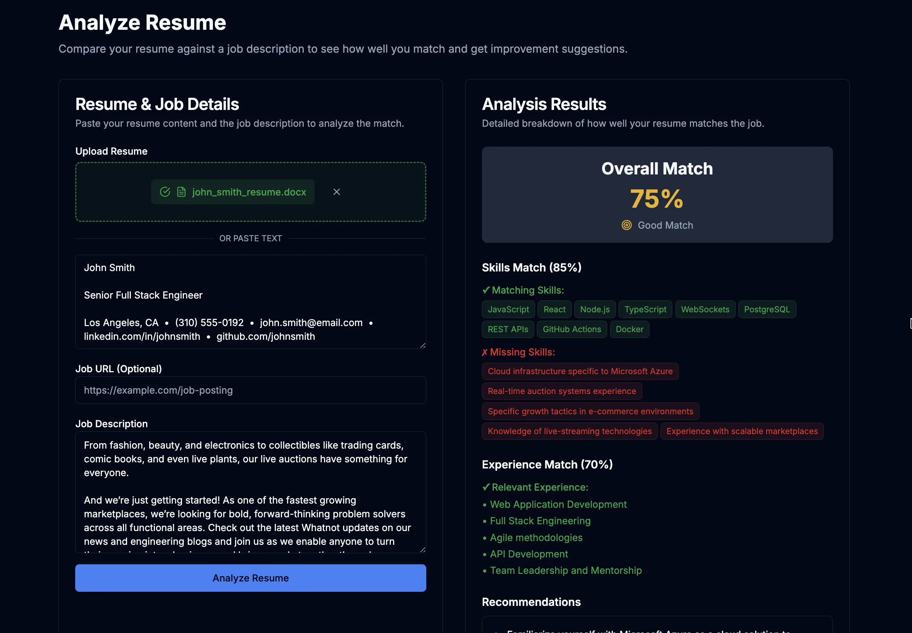Click the Microsoft Azure missing skill tag
Image resolution: width=912 pixels, height=633 pixels.
pyautogui.click(x=580, y=371)
